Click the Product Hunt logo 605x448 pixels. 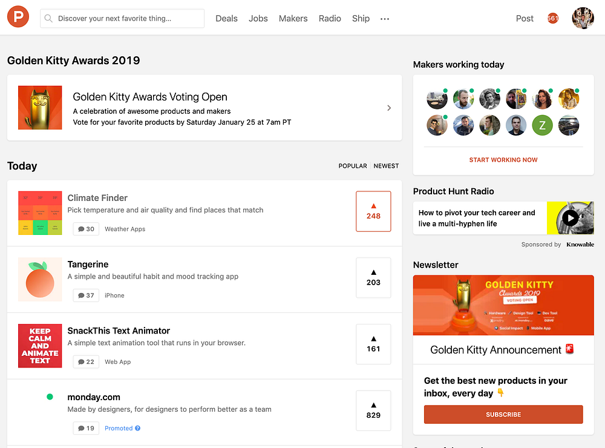coord(18,16)
